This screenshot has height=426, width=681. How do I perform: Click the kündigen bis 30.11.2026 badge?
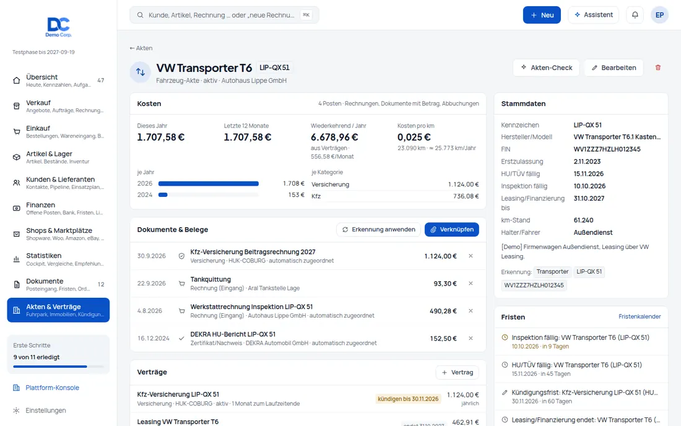pyautogui.click(x=408, y=399)
